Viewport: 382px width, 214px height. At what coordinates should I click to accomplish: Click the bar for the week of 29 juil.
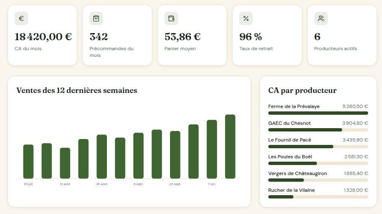coord(28,162)
